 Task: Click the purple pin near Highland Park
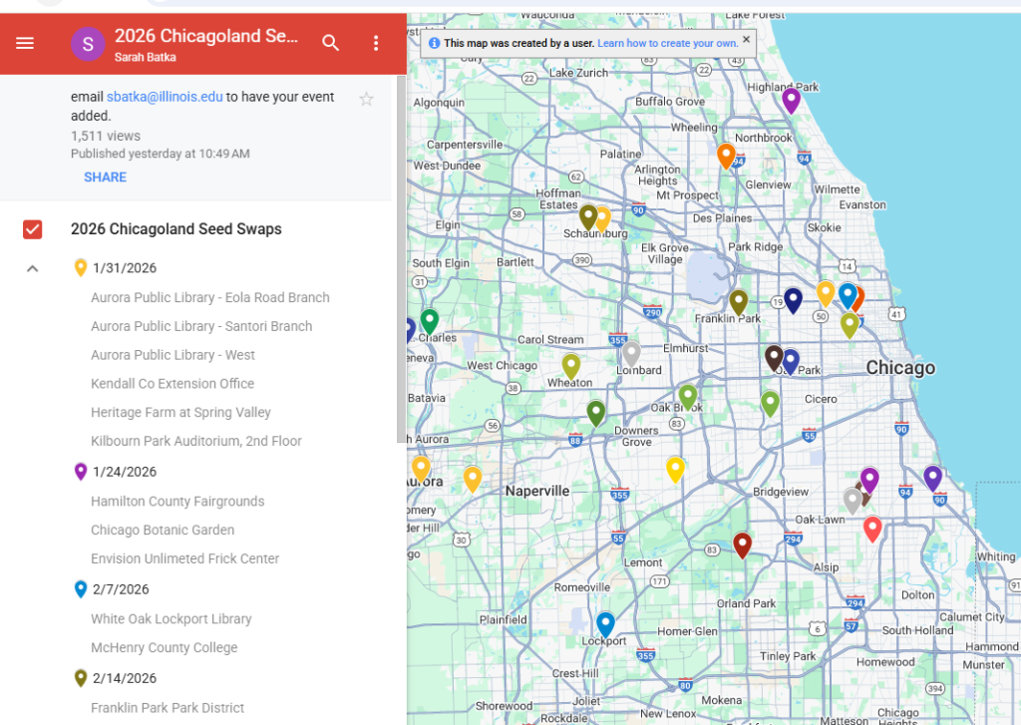(x=791, y=99)
